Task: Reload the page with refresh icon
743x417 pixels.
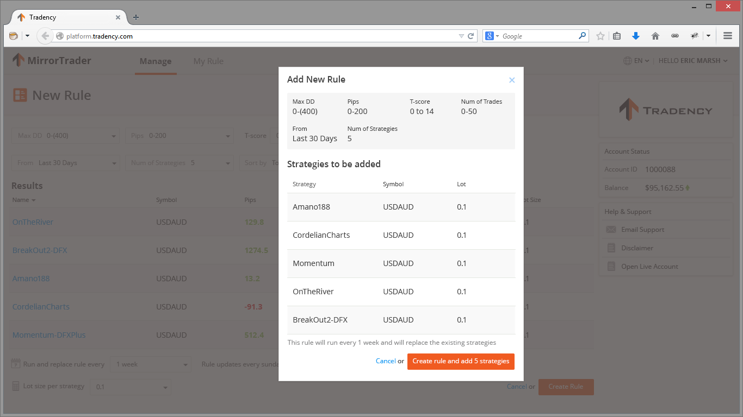Action: pos(471,36)
